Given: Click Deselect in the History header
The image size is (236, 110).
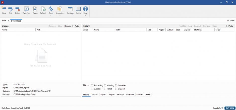Looking at the screenshot, I should click(x=198, y=26).
